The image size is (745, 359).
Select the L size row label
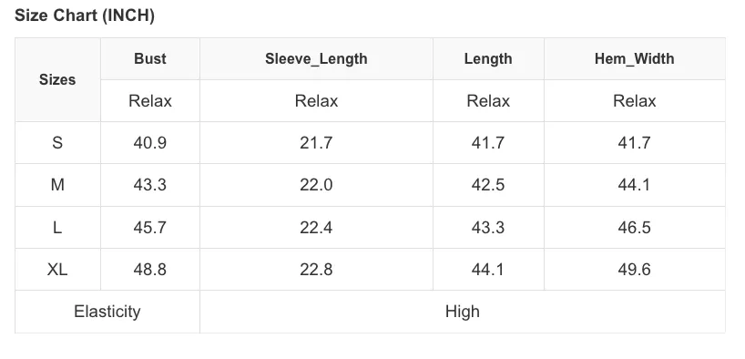[x=57, y=227]
